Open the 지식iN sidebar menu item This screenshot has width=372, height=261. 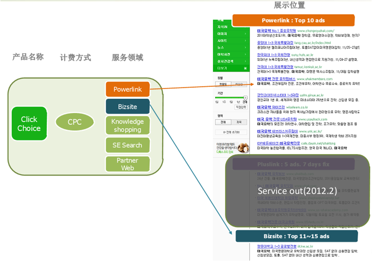coord(231,27)
